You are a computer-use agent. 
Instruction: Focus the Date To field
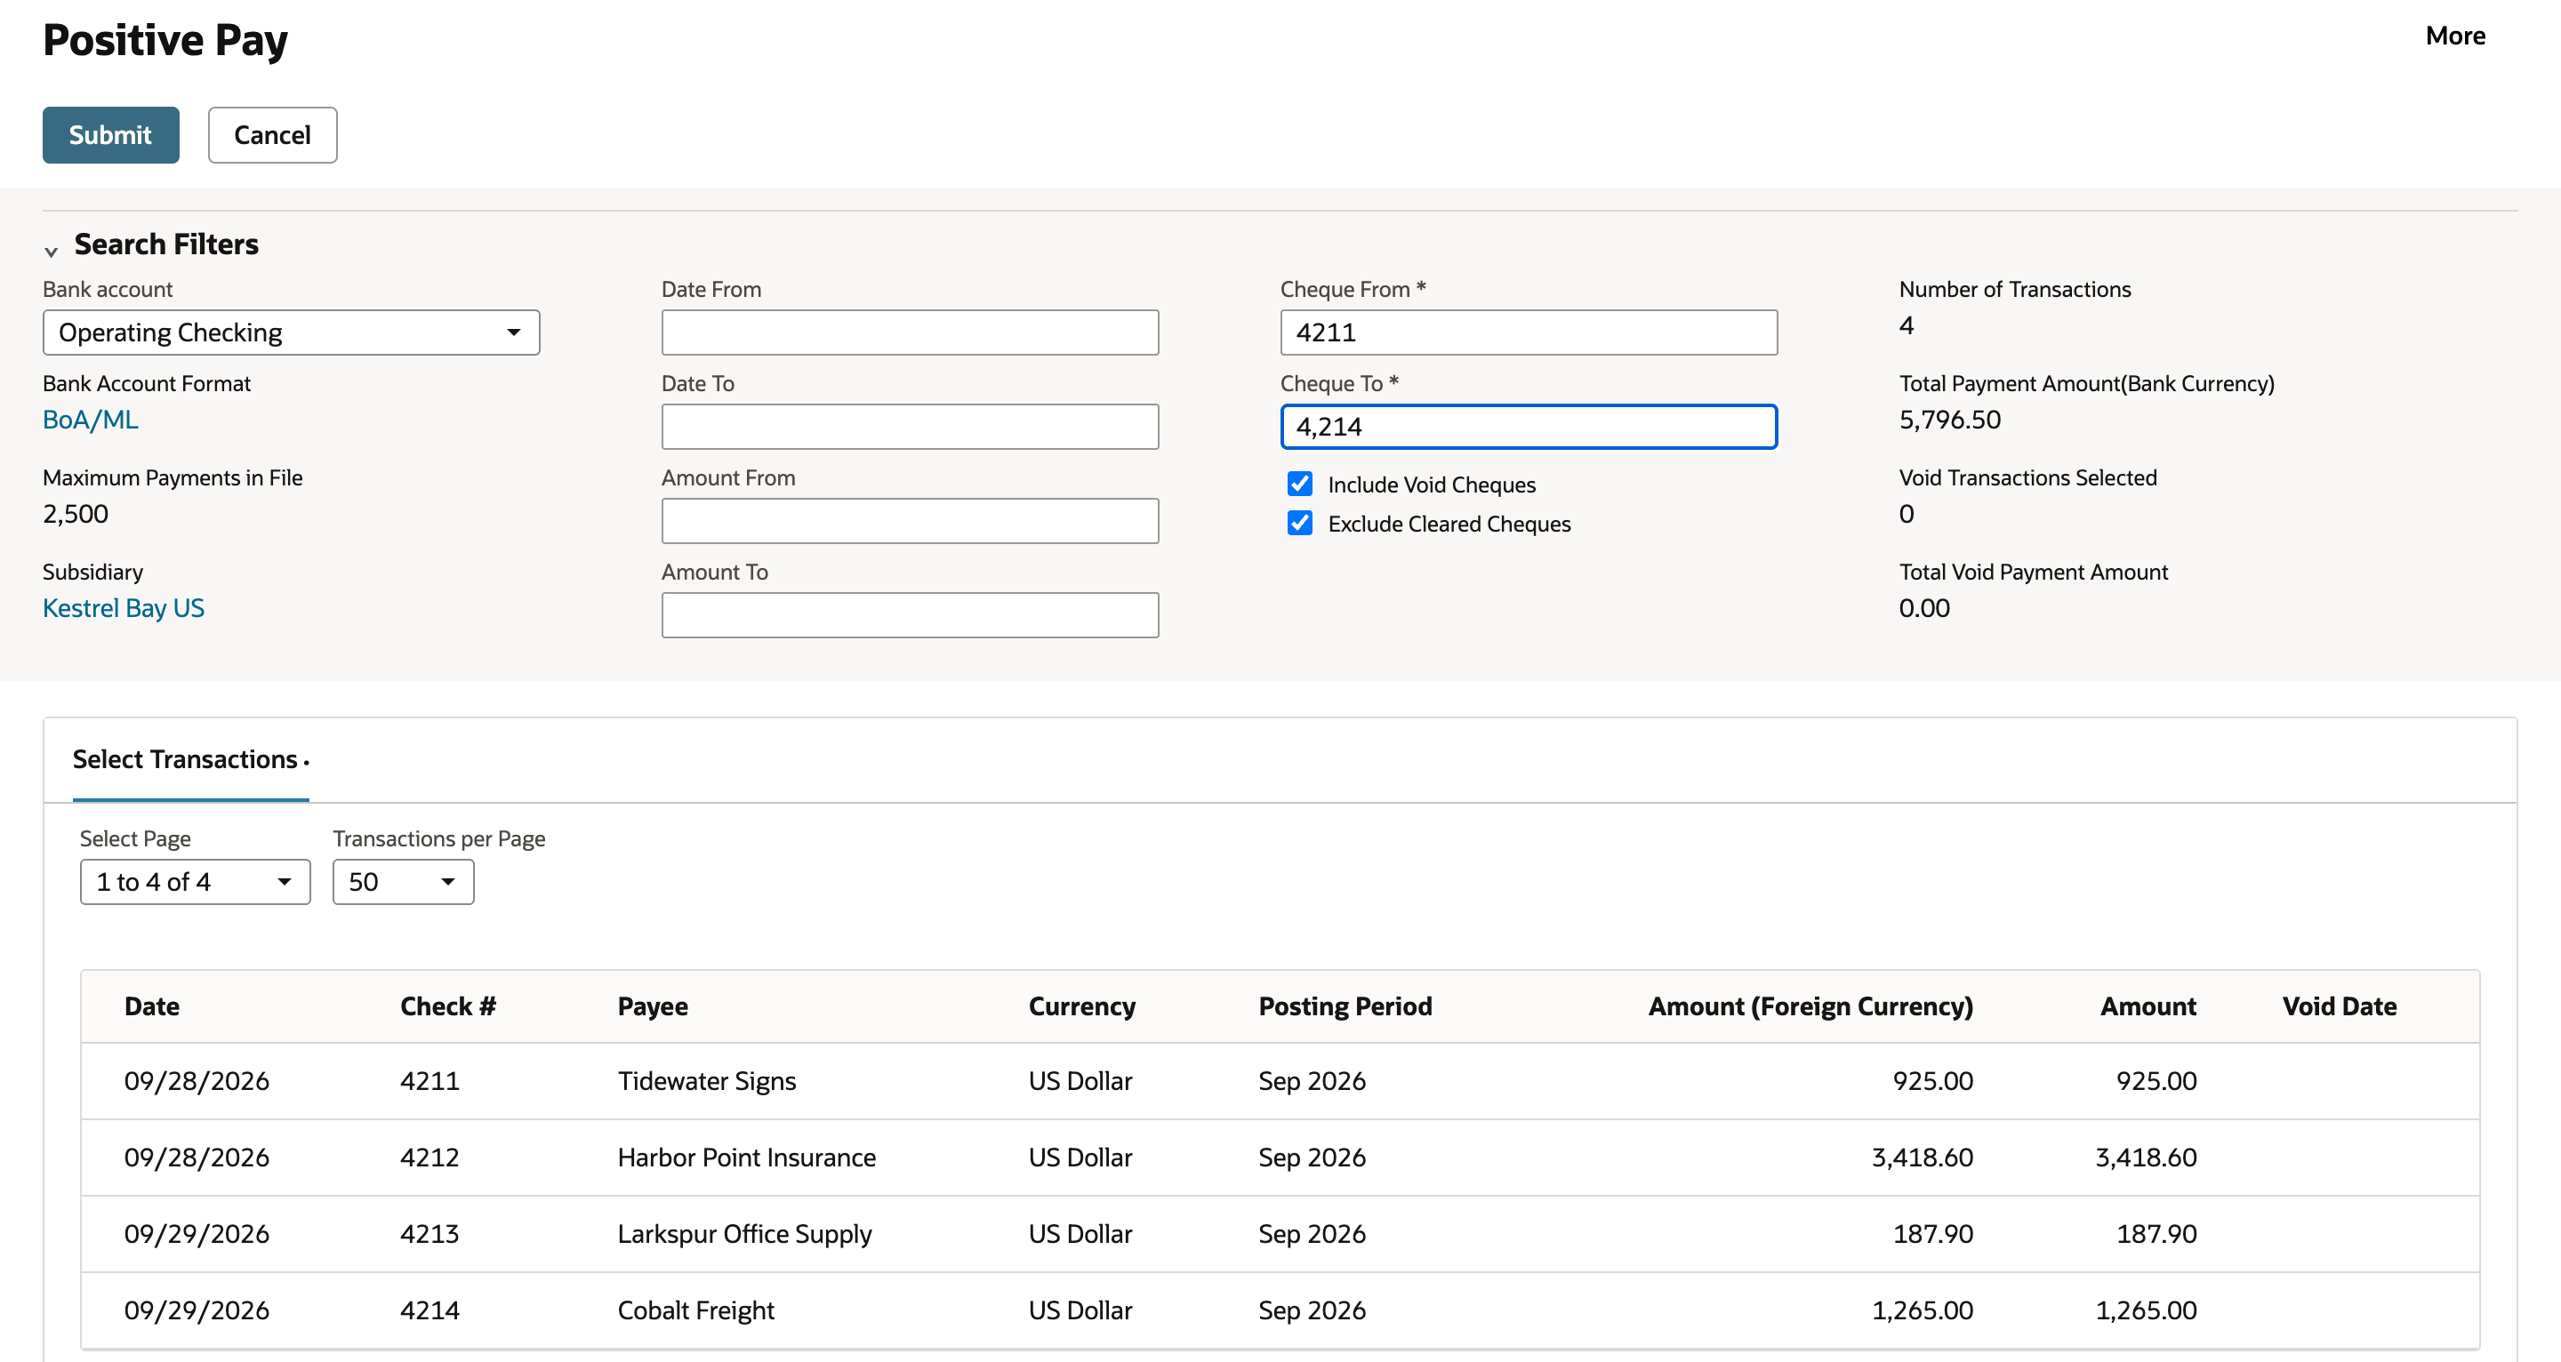pyautogui.click(x=910, y=427)
